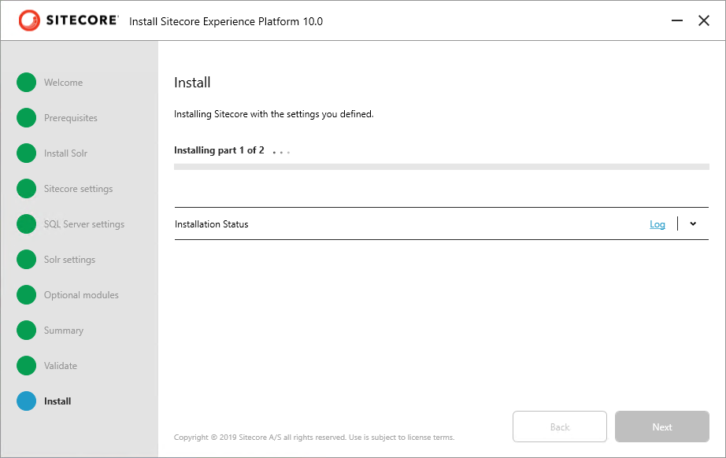Click the green SQL Server settings circle
Viewport: 726px width, 458px height.
pos(27,224)
